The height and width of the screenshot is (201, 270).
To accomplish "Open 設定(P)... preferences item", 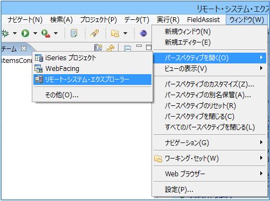I will click(210, 189).
